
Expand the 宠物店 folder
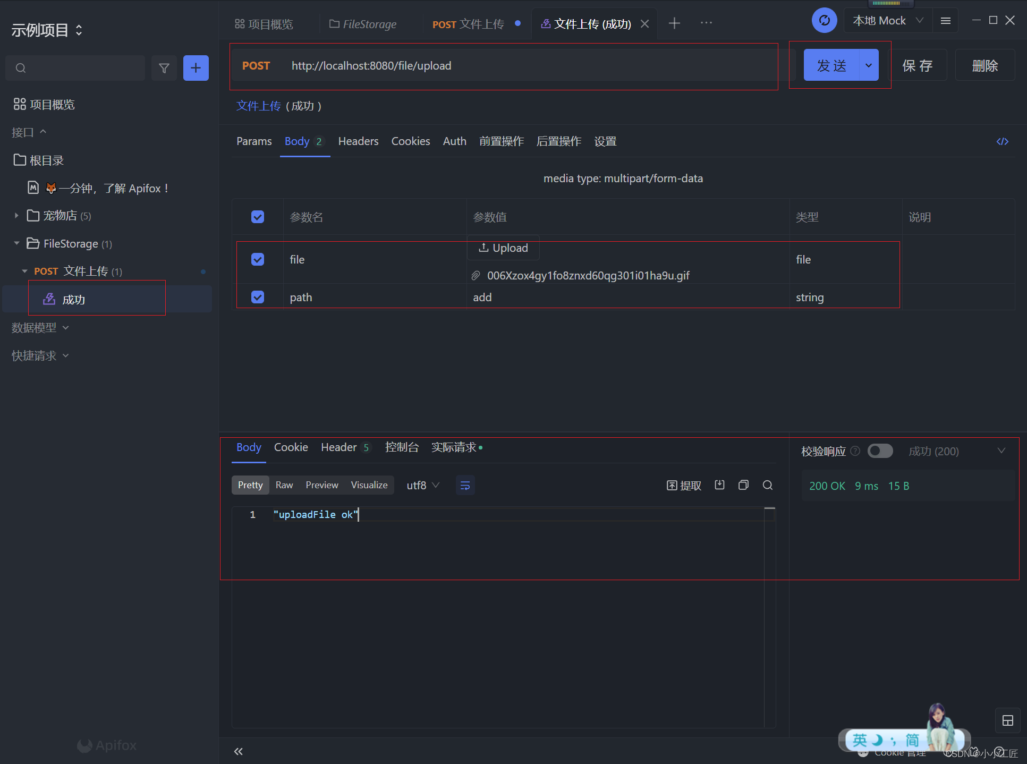click(x=16, y=216)
